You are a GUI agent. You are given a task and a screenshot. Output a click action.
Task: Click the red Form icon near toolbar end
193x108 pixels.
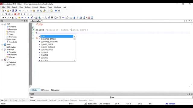tap(89, 18)
